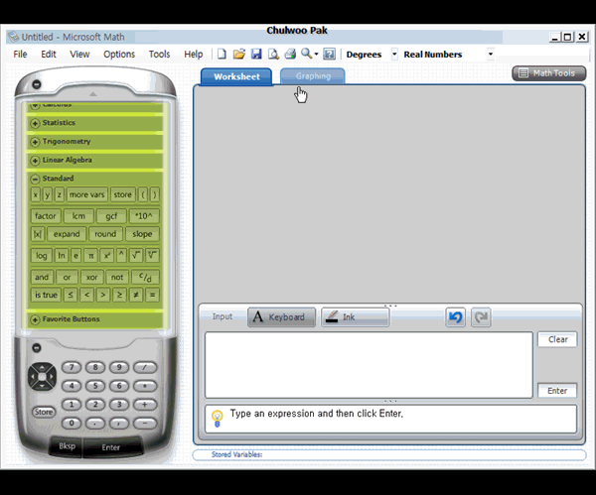
Task: Insert the absolute value |x| button
Action: (38, 234)
